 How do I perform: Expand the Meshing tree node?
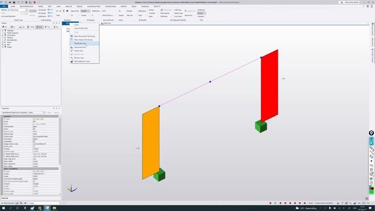pos(2,38)
